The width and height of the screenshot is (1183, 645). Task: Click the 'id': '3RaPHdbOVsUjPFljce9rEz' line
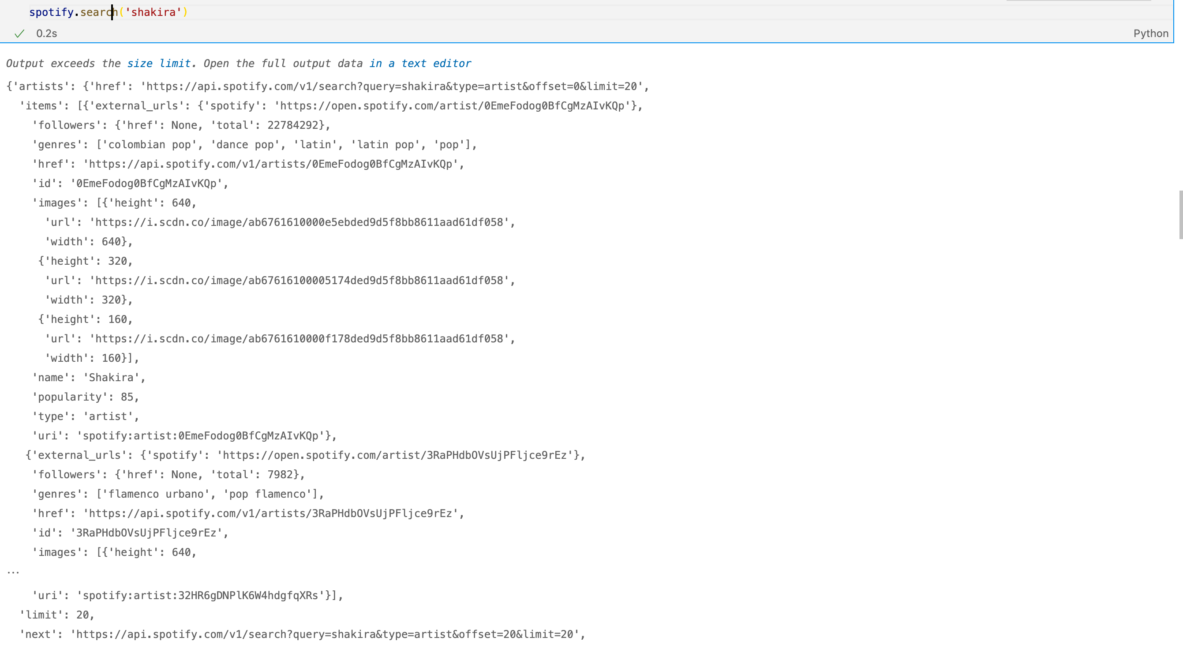point(130,533)
